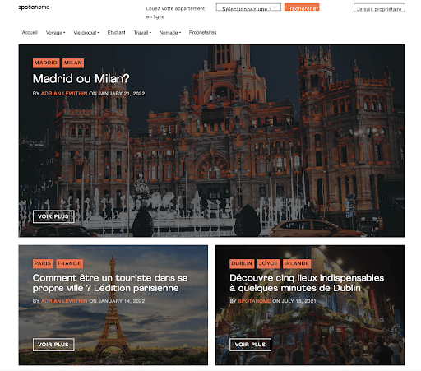Click the JOYCE tag
This screenshot has height=371, width=421.
coord(268,263)
